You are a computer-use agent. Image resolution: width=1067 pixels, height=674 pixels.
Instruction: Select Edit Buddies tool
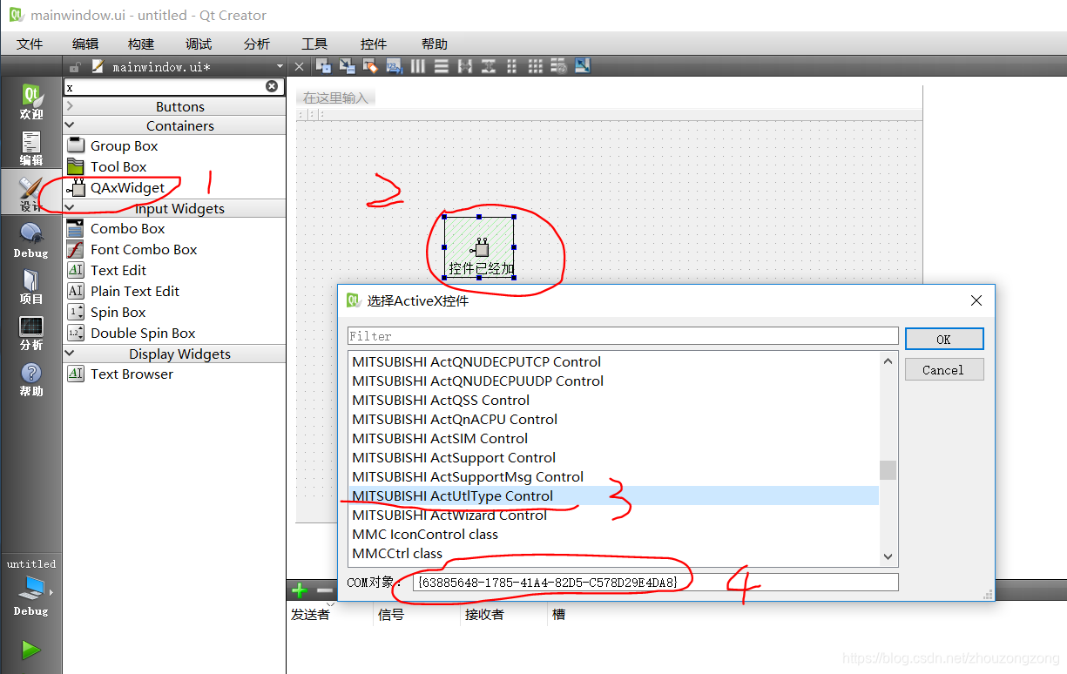370,66
